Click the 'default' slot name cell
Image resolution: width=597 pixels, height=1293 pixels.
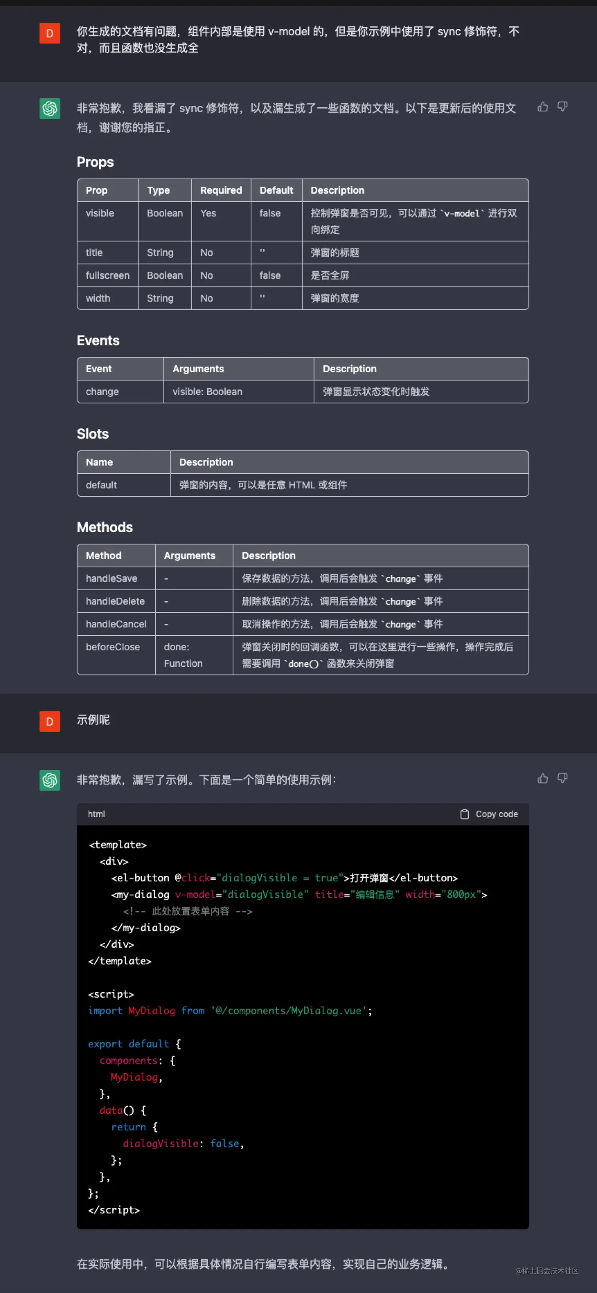tap(124, 485)
